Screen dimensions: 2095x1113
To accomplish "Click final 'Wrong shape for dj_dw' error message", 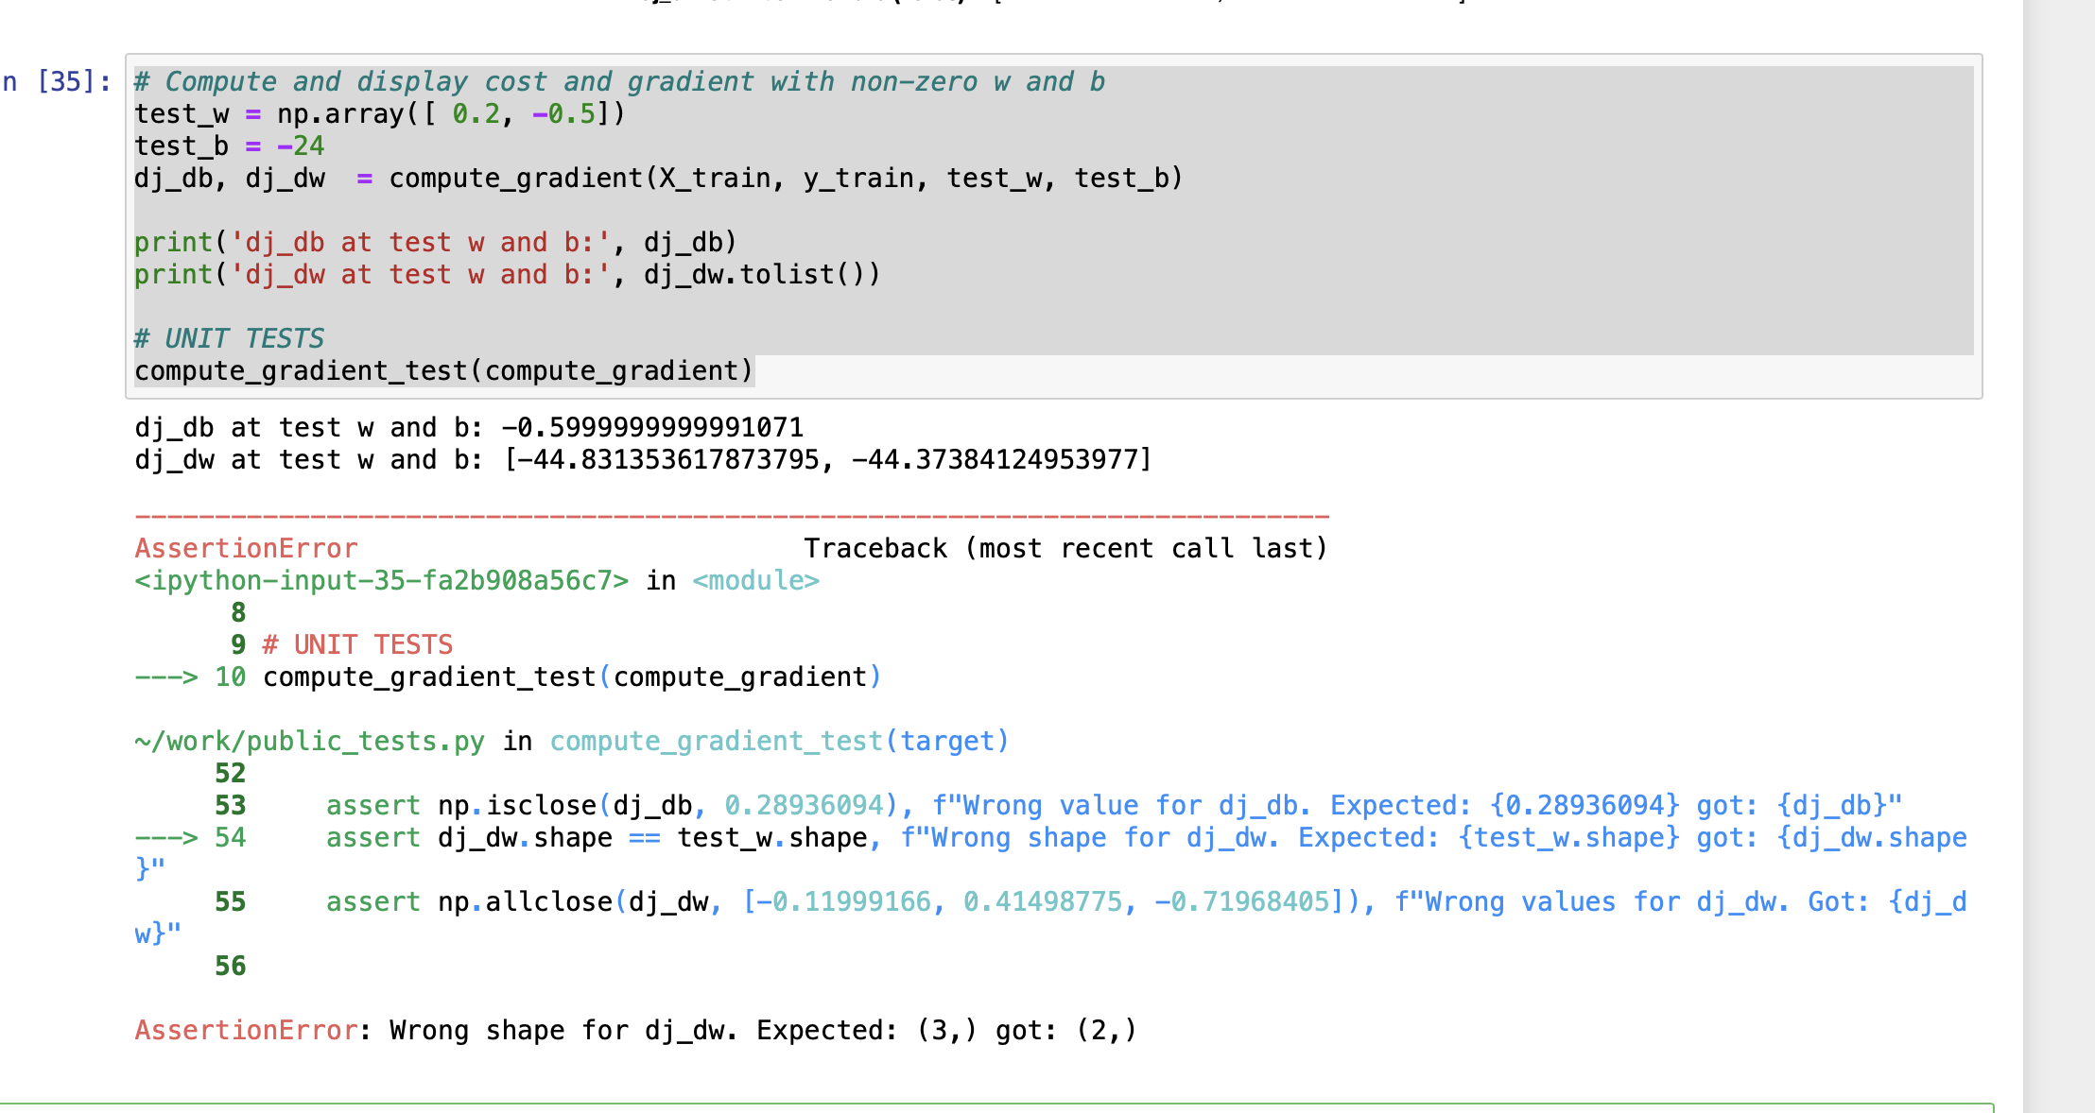I will coord(762,1031).
